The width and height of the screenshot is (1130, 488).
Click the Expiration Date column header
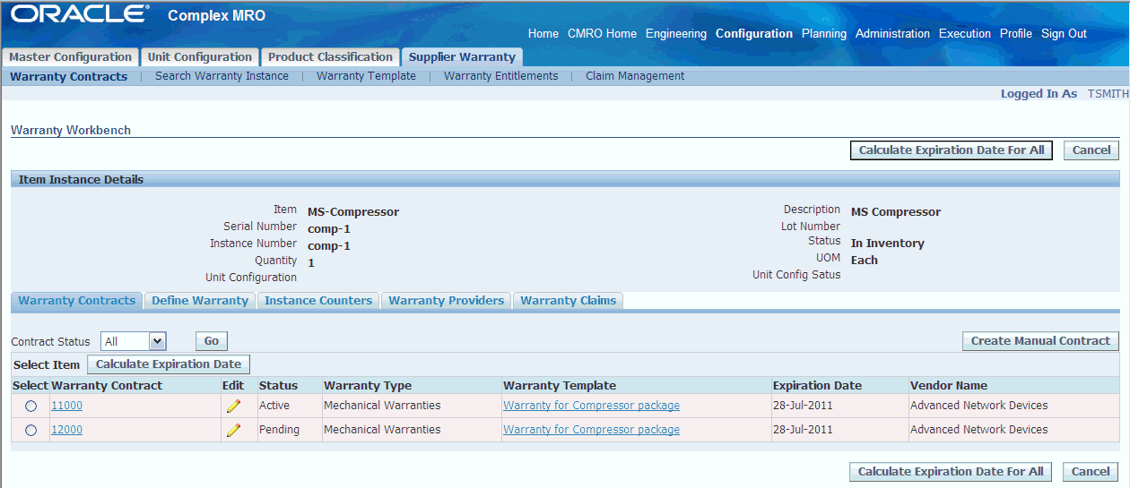tap(817, 386)
